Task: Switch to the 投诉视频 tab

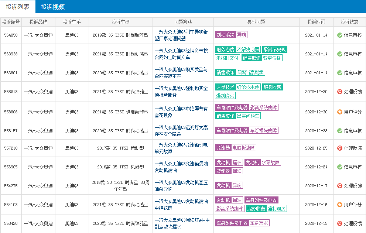Action: (x=53, y=7)
